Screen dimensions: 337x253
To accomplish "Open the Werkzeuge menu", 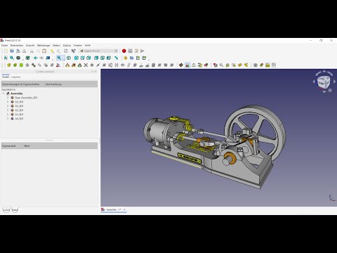I will point(44,46).
